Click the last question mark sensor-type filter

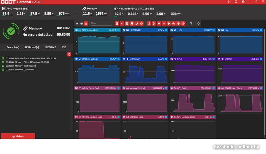(x=183, y=23)
